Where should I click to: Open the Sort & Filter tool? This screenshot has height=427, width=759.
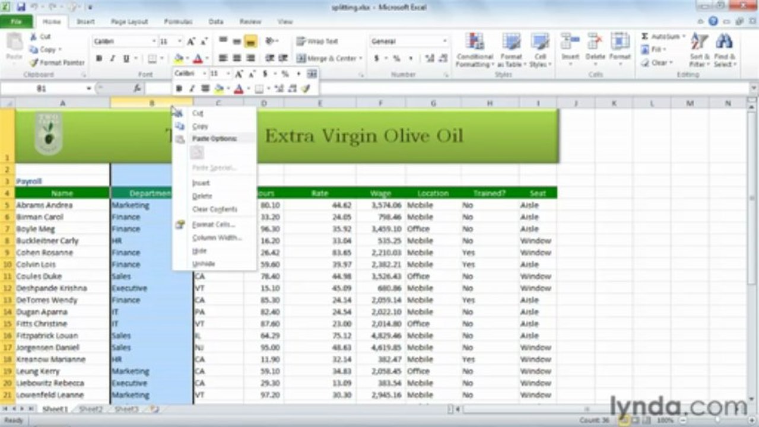[700, 50]
